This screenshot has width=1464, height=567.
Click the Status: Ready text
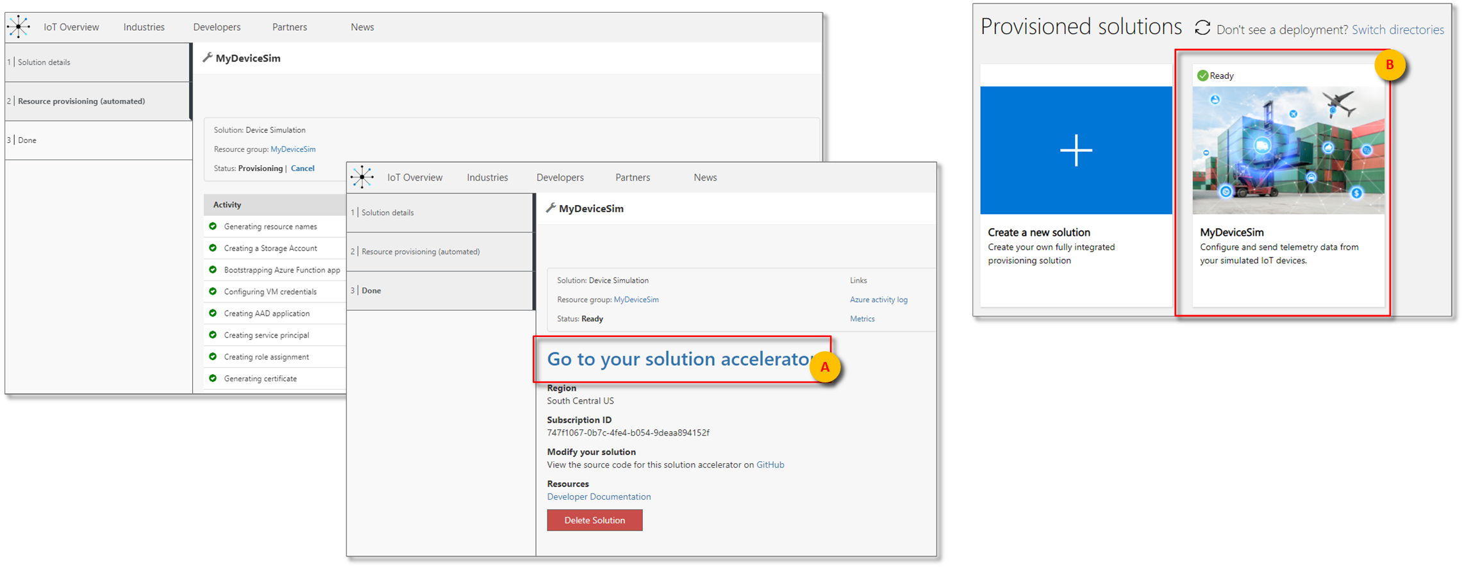[580, 318]
